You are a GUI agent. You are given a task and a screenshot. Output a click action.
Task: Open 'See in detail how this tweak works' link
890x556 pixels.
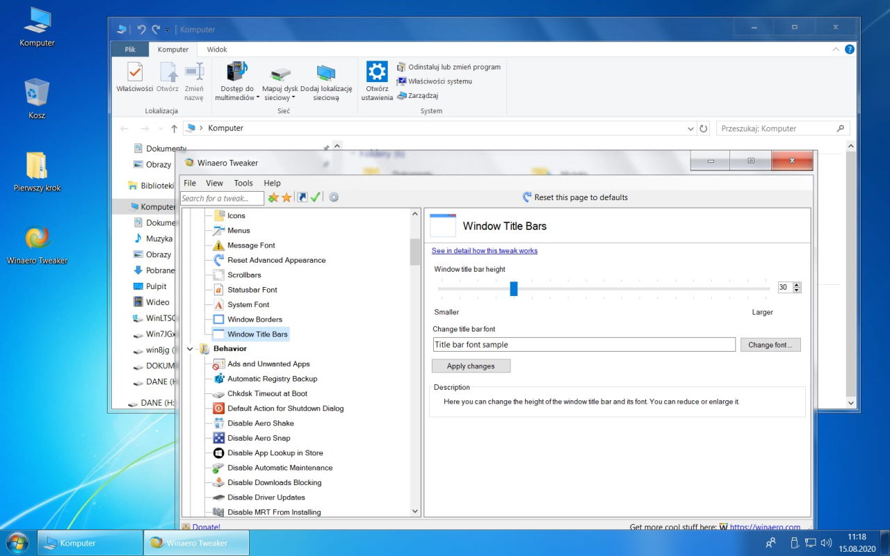(485, 251)
